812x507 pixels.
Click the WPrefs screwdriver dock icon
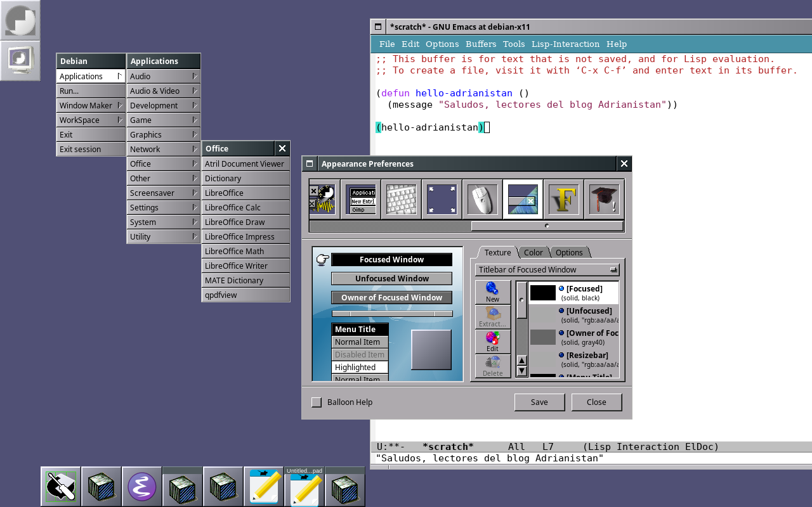pos(61,487)
